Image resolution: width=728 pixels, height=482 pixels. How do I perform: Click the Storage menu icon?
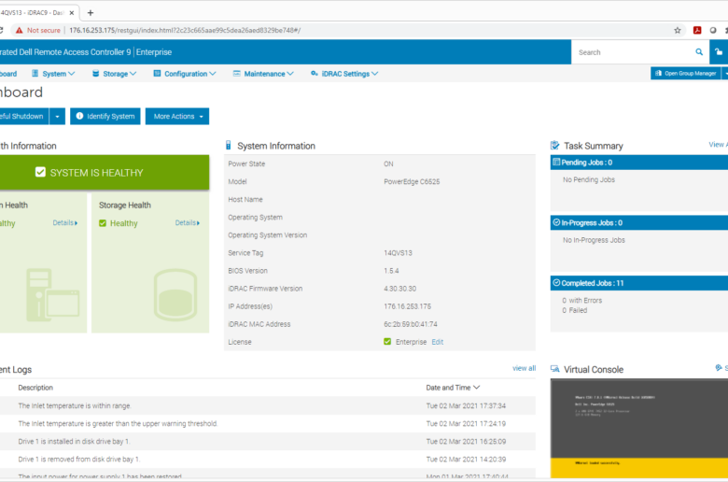95,74
